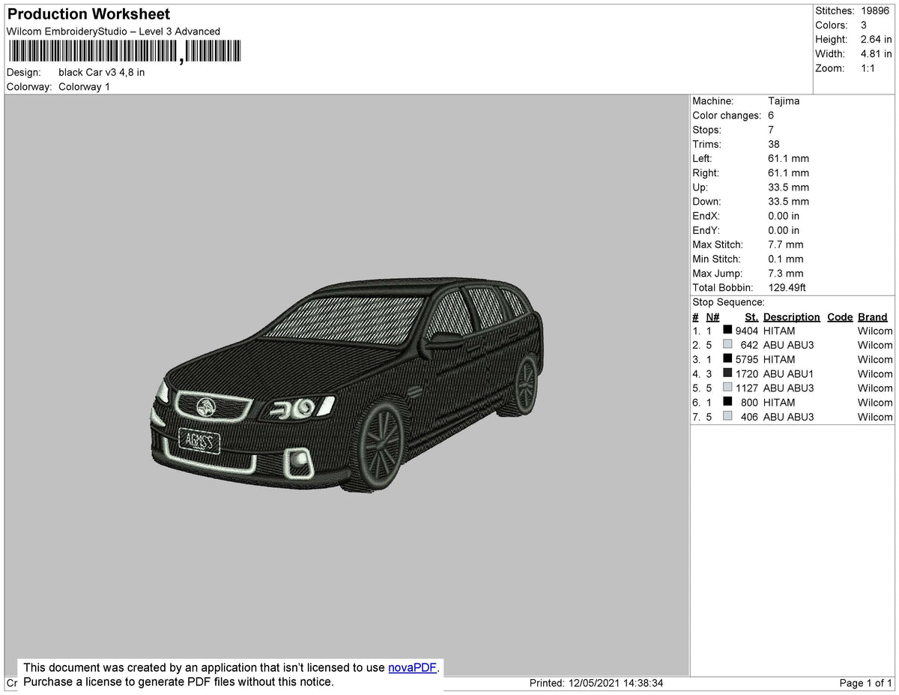Click the final ABU ABU3 406 swatch

click(727, 416)
